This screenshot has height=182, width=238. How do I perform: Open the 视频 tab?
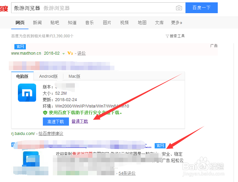tap(124, 23)
